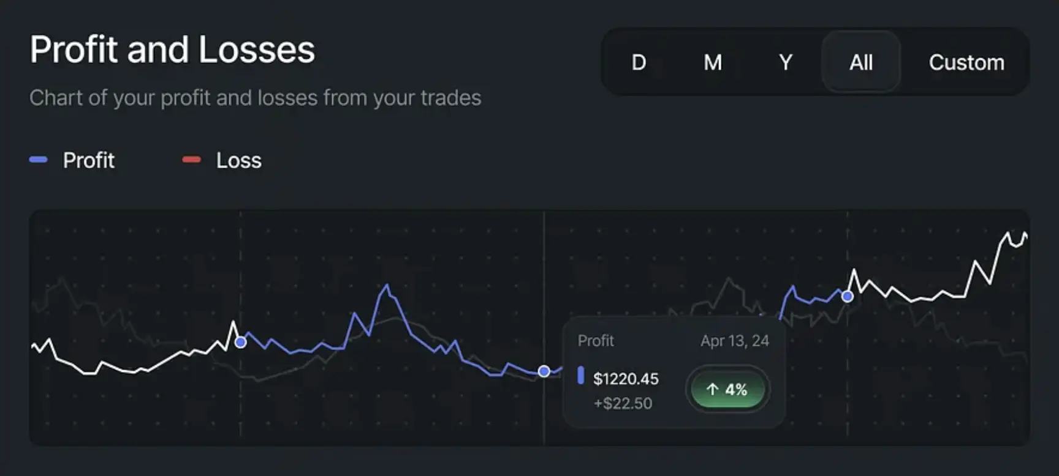
Task: Click the blue indicator bar beside $1220.45
Action: coord(580,376)
